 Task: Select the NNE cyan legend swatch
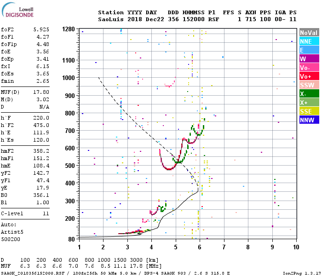point(309,41)
